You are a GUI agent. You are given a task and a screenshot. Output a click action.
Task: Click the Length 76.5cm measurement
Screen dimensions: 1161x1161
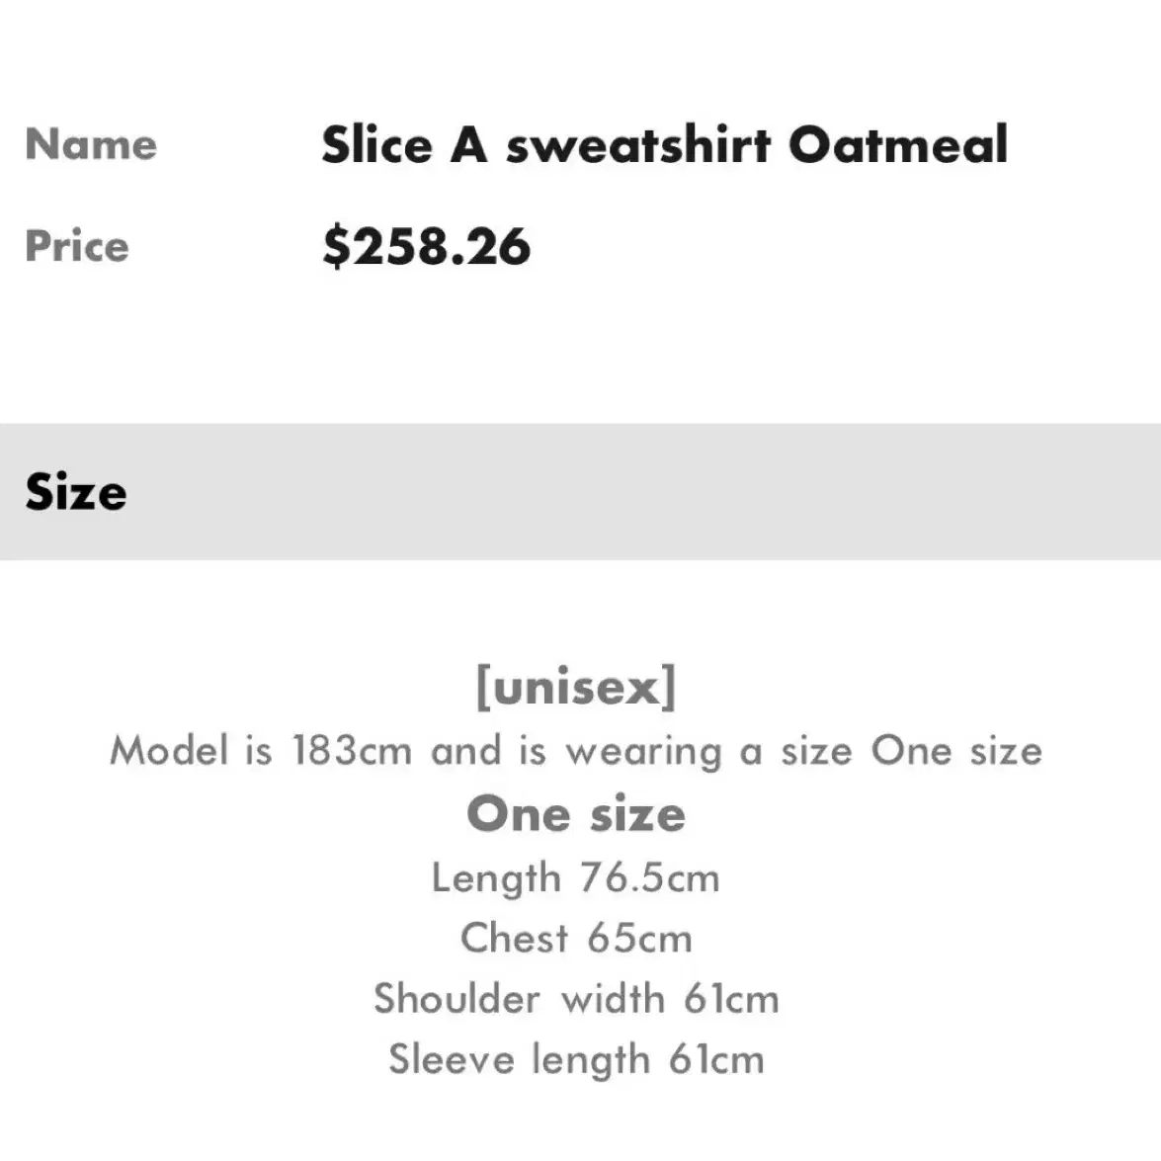coord(575,878)
